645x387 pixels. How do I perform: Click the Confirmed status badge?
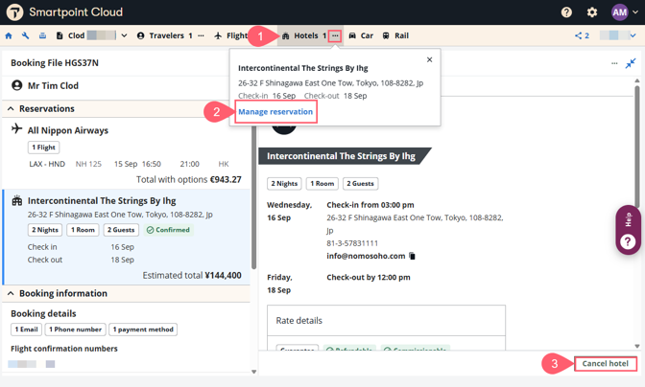168,230
